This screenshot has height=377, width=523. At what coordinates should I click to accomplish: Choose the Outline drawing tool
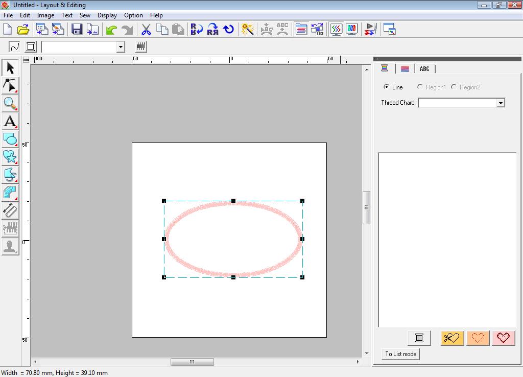(10, 175)
